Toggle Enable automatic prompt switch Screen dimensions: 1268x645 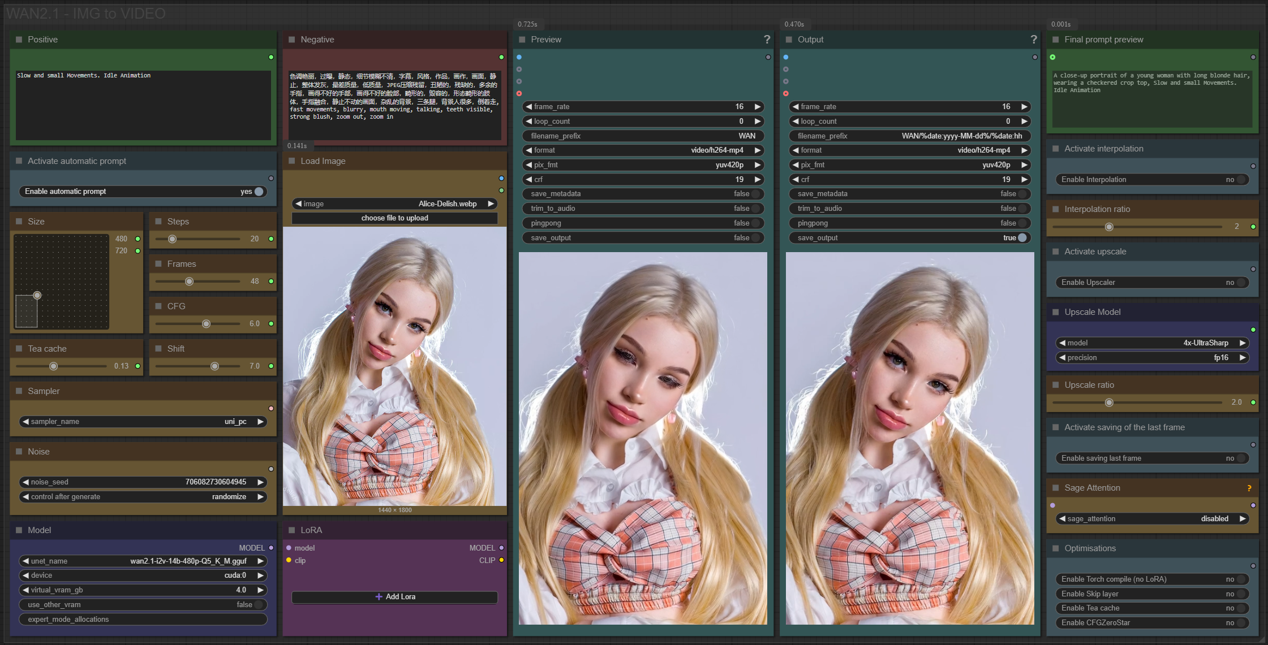coord(259,192)
